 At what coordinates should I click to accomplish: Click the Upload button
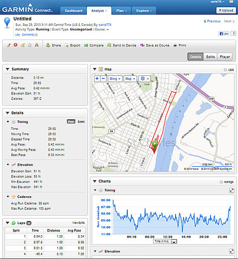pos(226,10)
